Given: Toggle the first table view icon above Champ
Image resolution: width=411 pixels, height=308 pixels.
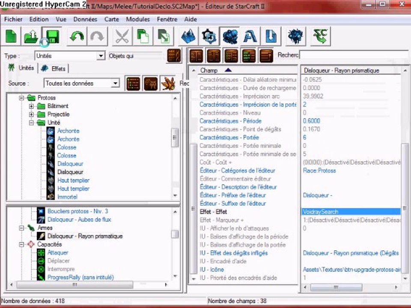Looking at the screenshot, I should [x=196, y=56].
